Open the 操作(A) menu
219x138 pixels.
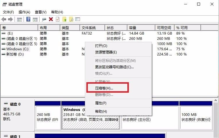pyautogui.click(x=24, y=12)
